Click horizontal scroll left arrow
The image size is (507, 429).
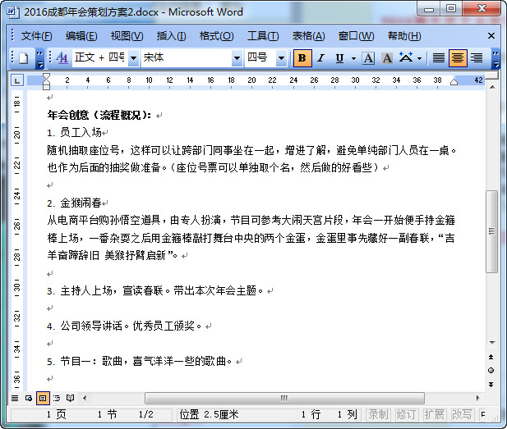(x=85, y=398)
